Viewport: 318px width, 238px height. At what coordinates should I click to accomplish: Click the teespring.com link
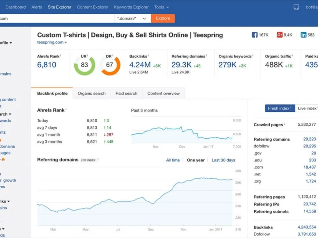(50, 42)
